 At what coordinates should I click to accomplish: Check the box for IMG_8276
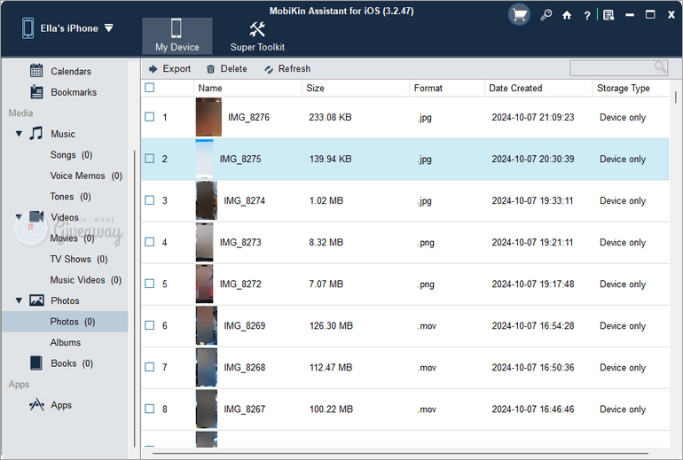tap(149, 117)
